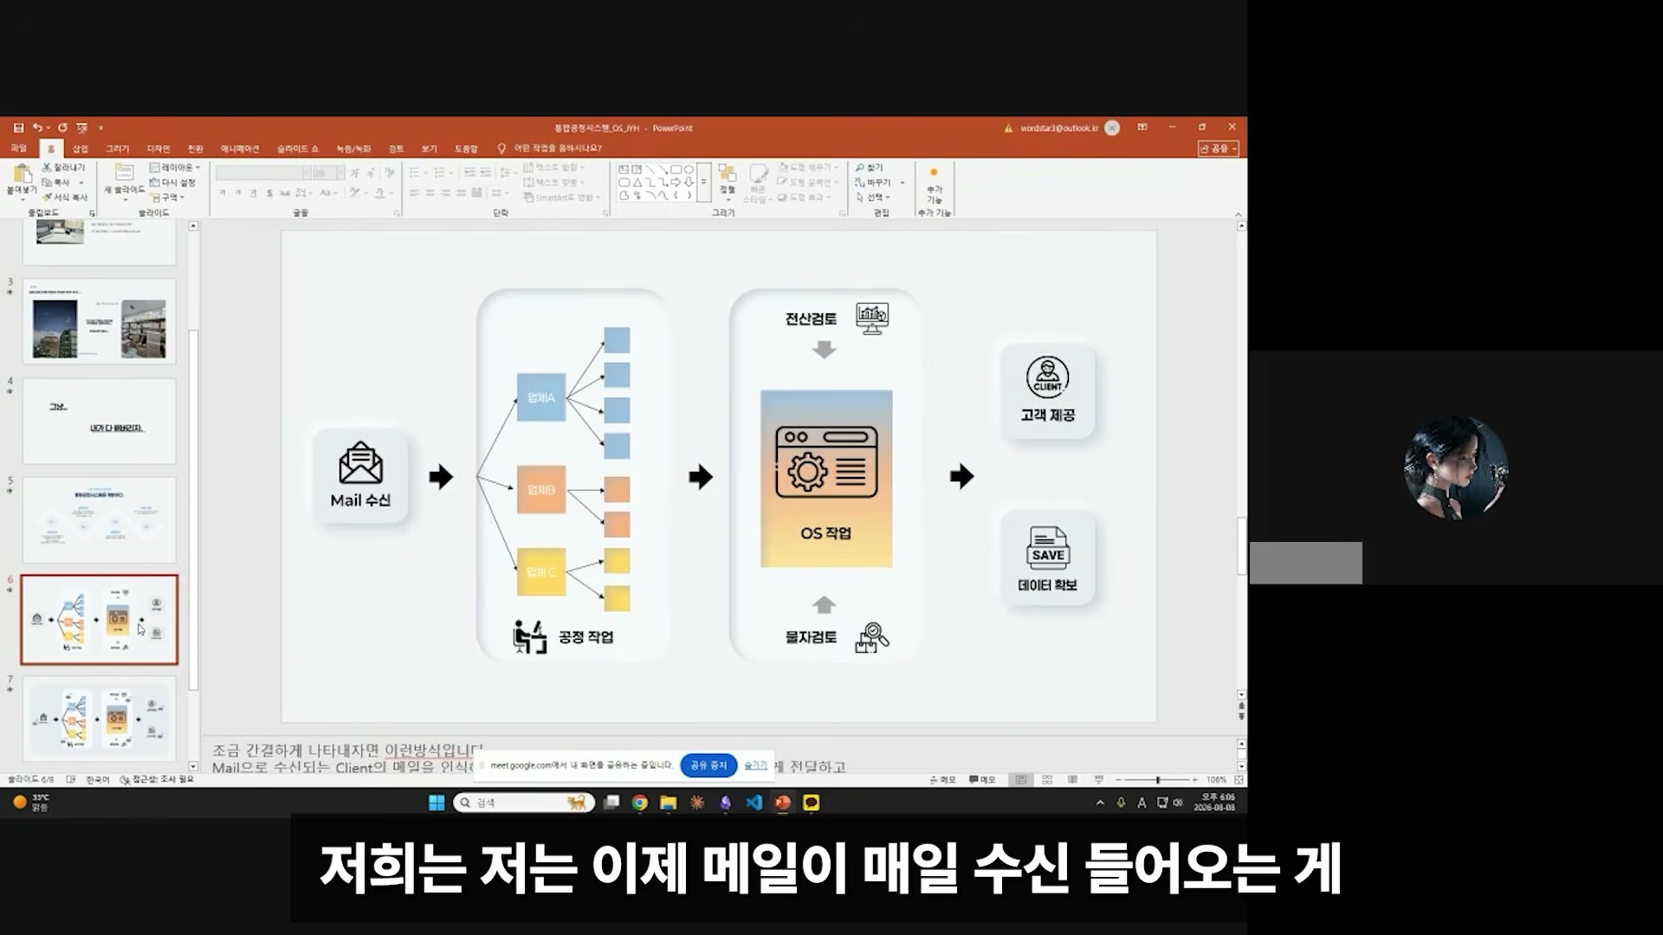Click SmartArt로 변환 button
Screen dimensions: 1663x935
click(563, 197)
